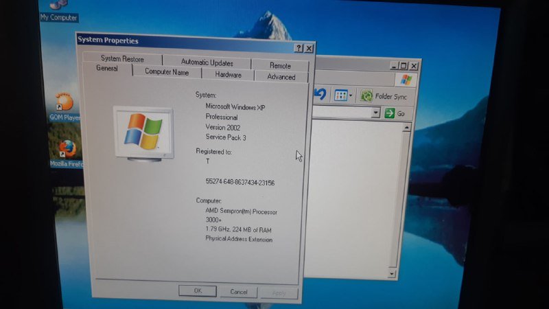Click Cancel in System Properties
This screenshot has width=549, height=309.
pos(239,292)
